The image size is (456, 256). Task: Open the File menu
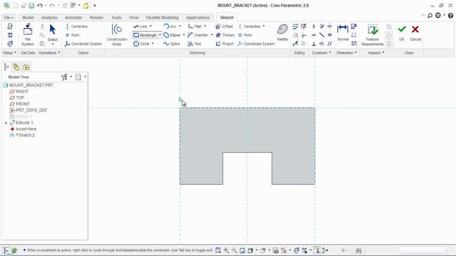pyautogui.click(x=9, y=18)
